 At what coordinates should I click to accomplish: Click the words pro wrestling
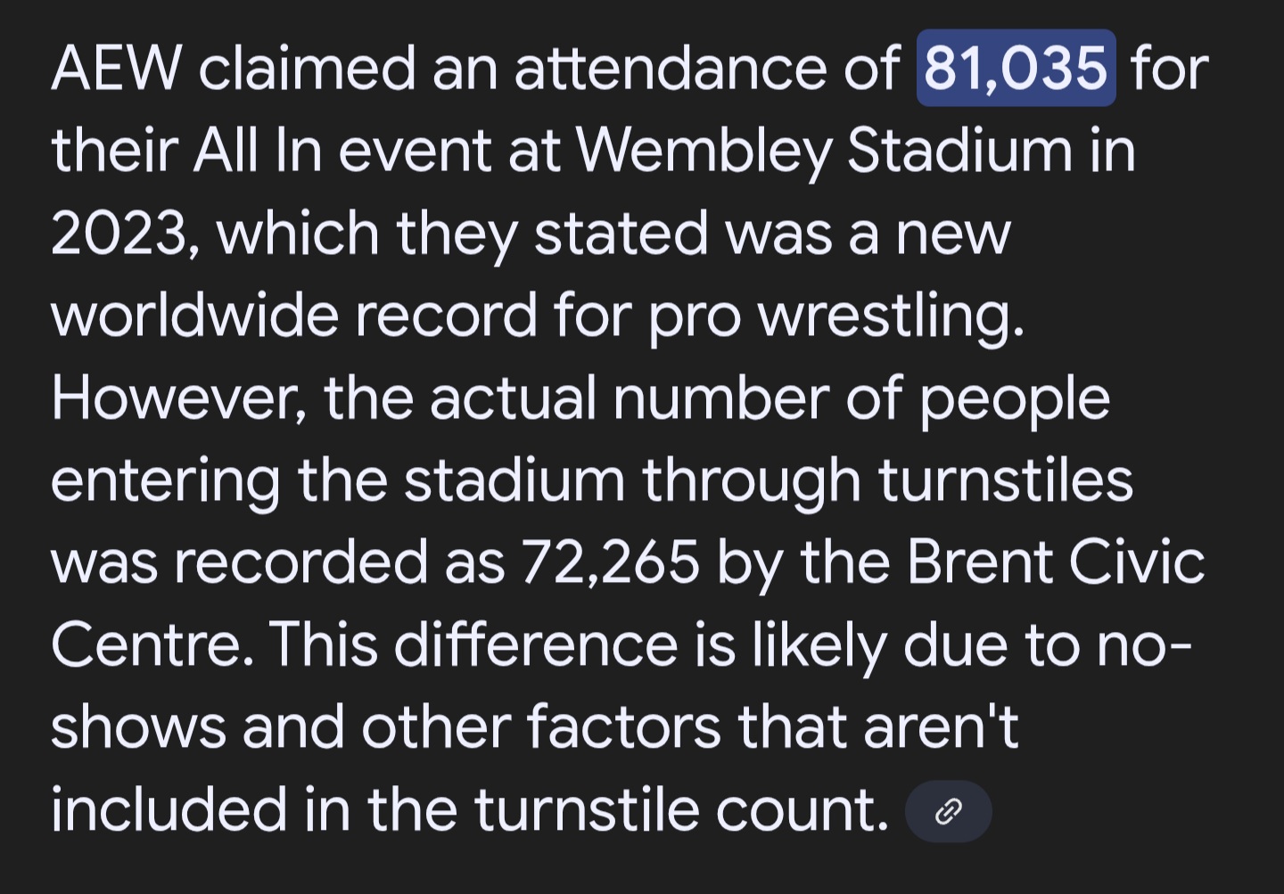coord(836,318)
